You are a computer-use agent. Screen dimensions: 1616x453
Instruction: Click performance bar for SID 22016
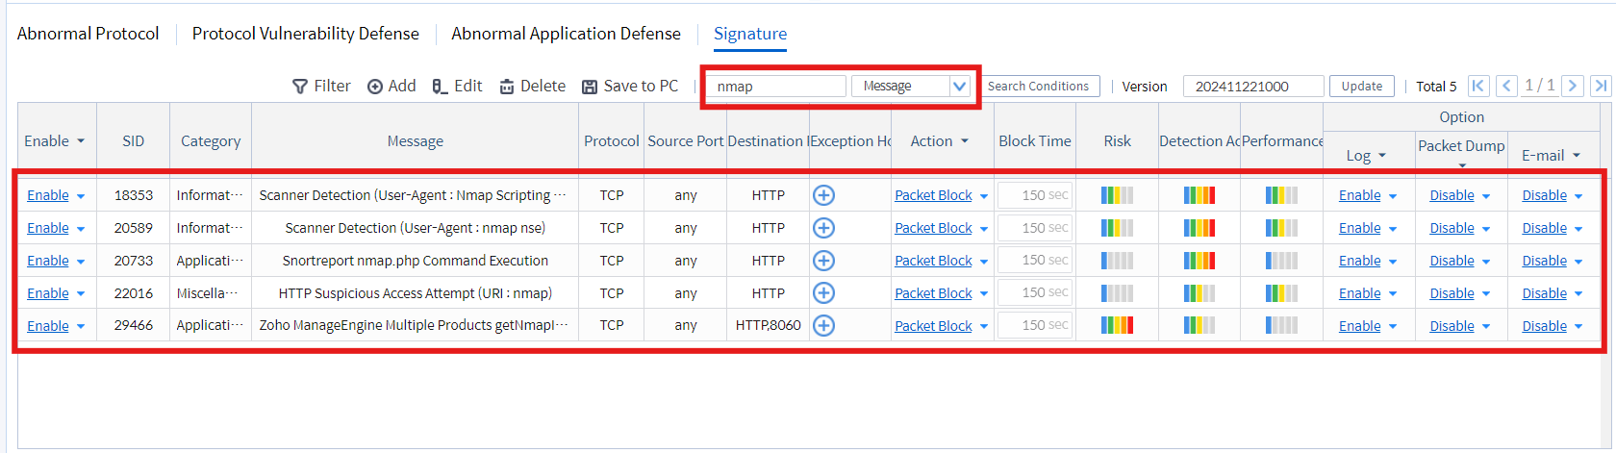(1281, 293)
